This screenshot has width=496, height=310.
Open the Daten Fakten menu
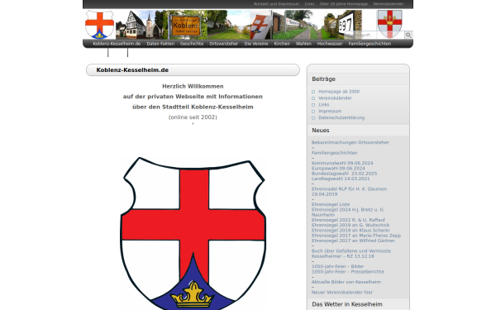(160, 44)
